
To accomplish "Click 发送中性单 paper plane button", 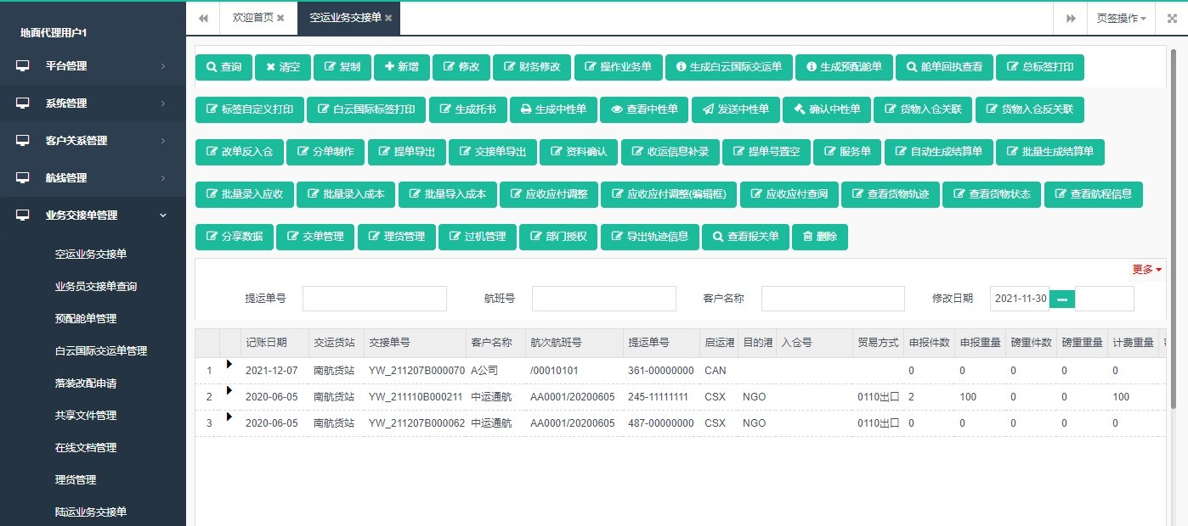I will tap(735, 109).
